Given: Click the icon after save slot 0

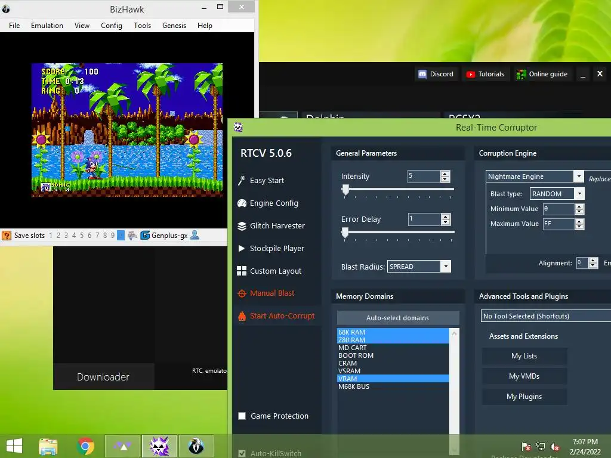Looking at the screenshot, I should (132, 235).
